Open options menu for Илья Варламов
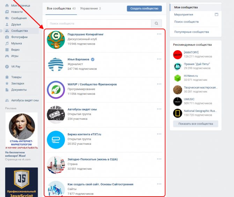Image resolution: width=234 pixels, height=197 pixels. click(159, 59)
